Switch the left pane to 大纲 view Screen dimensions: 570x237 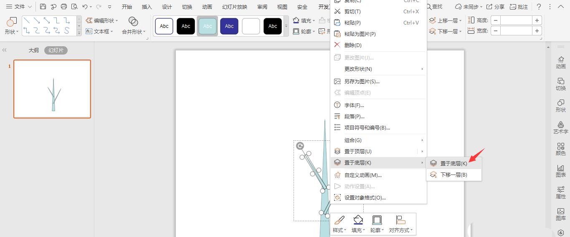(x=34, y=50)
